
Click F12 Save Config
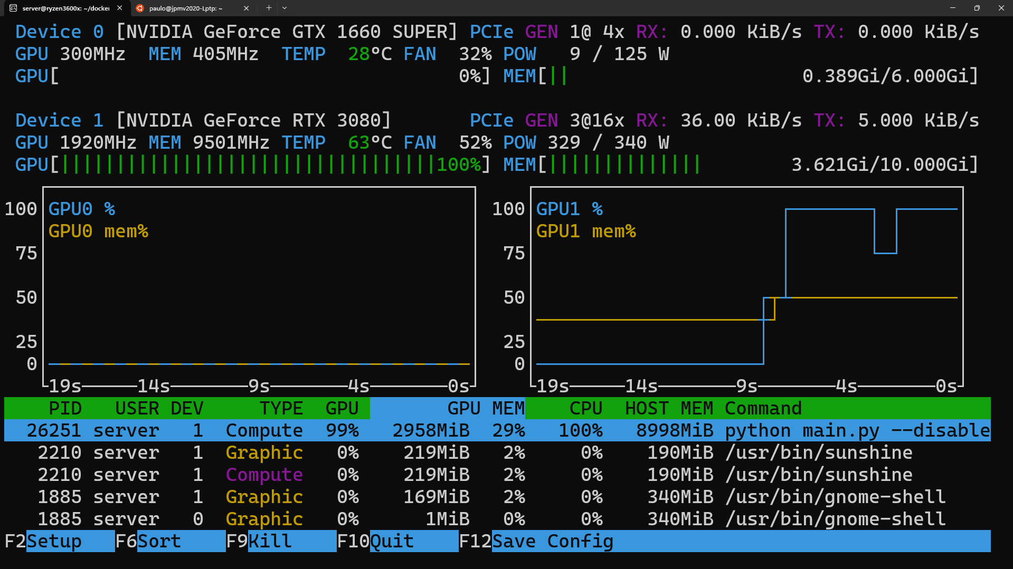(x=552, y=541)
